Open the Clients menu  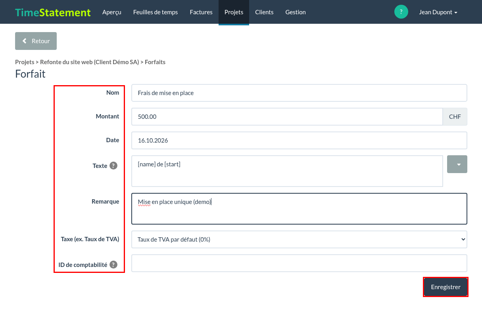[x=264, y=12]
